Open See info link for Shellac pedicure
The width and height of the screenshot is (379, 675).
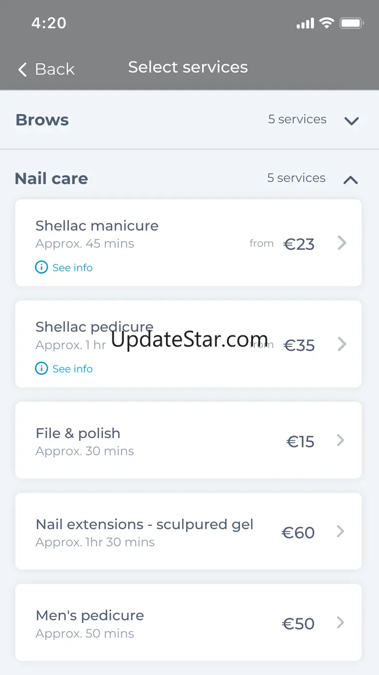(x=72, y=369)
